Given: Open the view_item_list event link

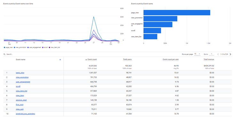Looking at the screenshot, I should click(x=21, y=91).
